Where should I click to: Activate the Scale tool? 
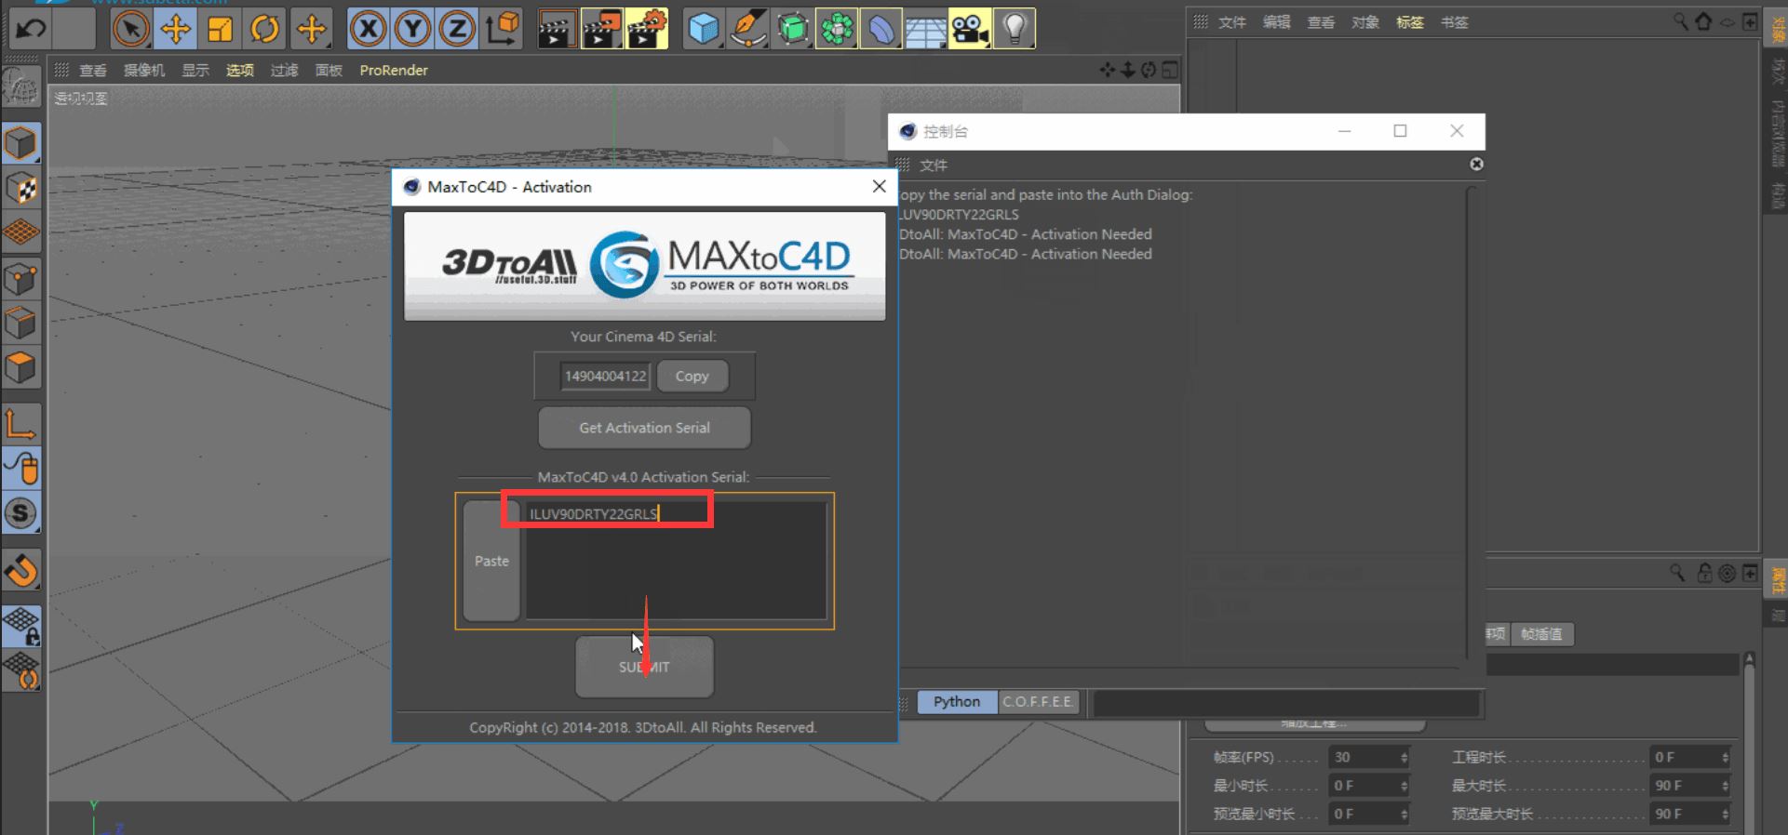tap(221, 29)
